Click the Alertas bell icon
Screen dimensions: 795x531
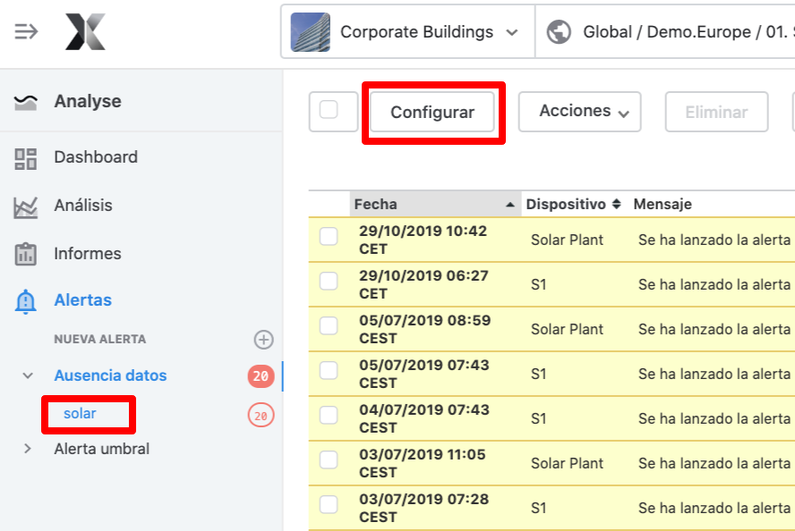(x=25, y=301)
